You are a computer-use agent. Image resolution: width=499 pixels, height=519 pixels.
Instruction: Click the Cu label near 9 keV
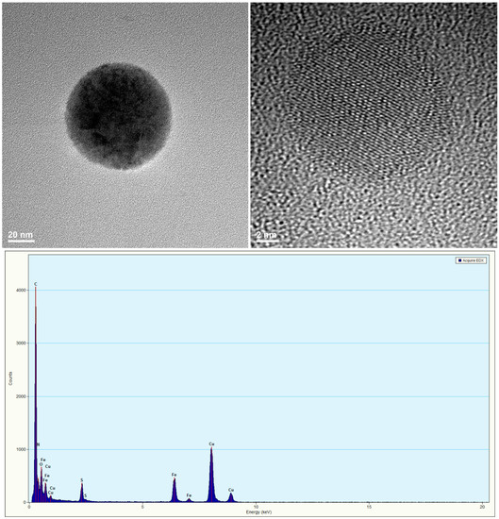point(231,490)
